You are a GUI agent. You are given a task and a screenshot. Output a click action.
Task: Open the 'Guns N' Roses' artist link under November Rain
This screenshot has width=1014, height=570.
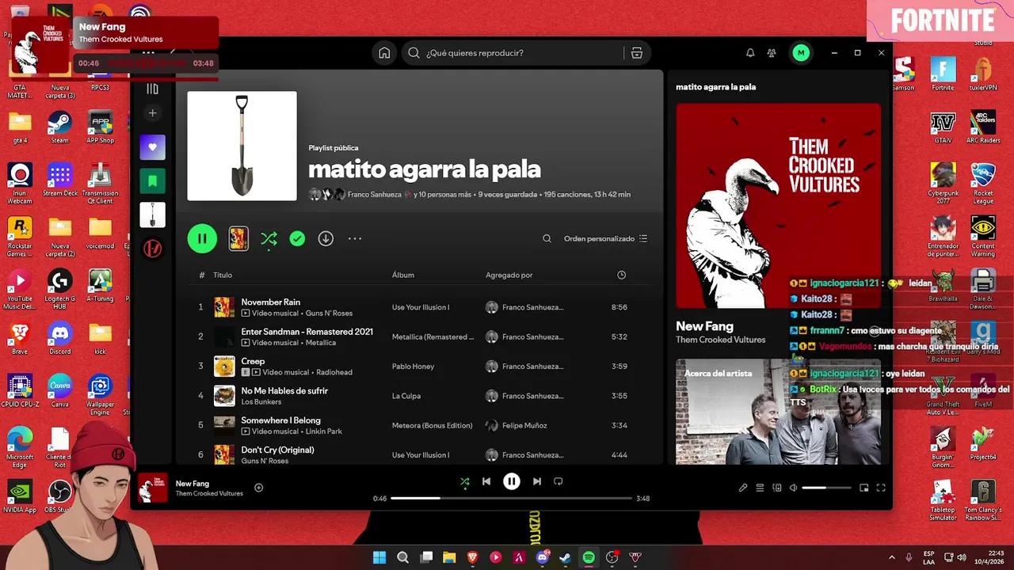pos(329,313)
